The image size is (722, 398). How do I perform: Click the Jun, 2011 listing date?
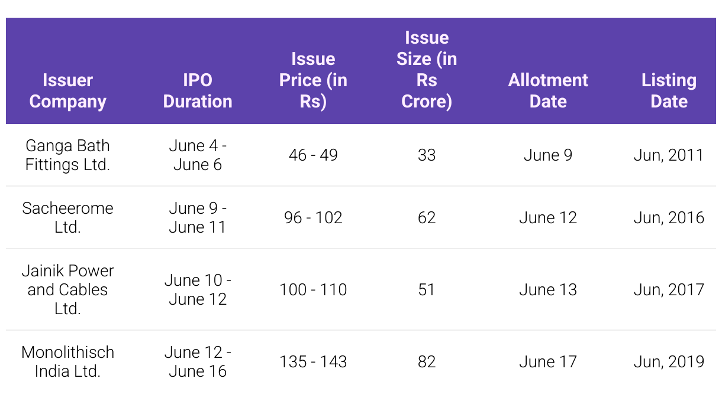pyautogui.click(x=669, y=155)
